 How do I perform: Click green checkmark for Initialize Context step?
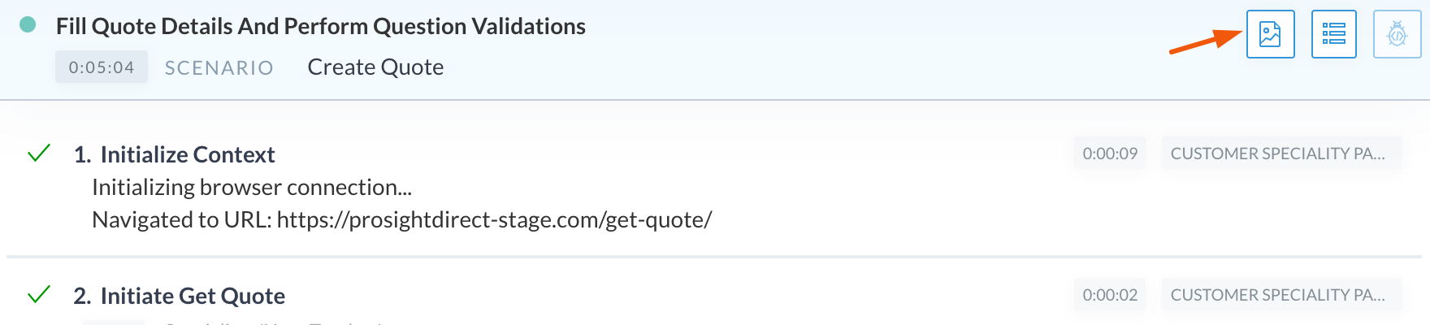[39, 153]
